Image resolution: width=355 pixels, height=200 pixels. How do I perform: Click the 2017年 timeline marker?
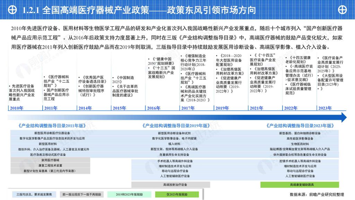pyautogui.click(x=188, y=108)
